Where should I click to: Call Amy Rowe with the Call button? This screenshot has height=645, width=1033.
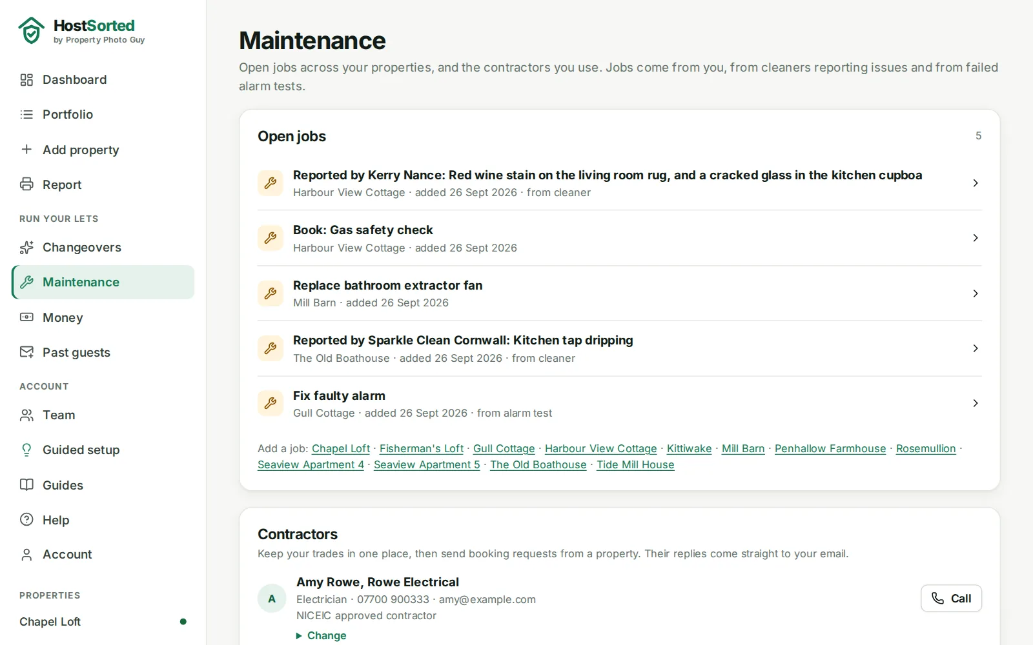tap(951, 599)
